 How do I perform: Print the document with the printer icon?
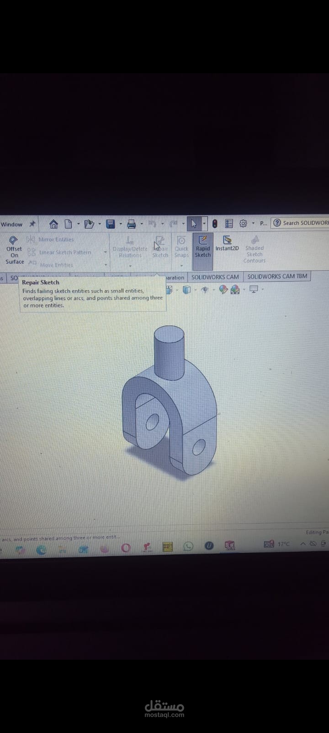[x=132, y=224]
